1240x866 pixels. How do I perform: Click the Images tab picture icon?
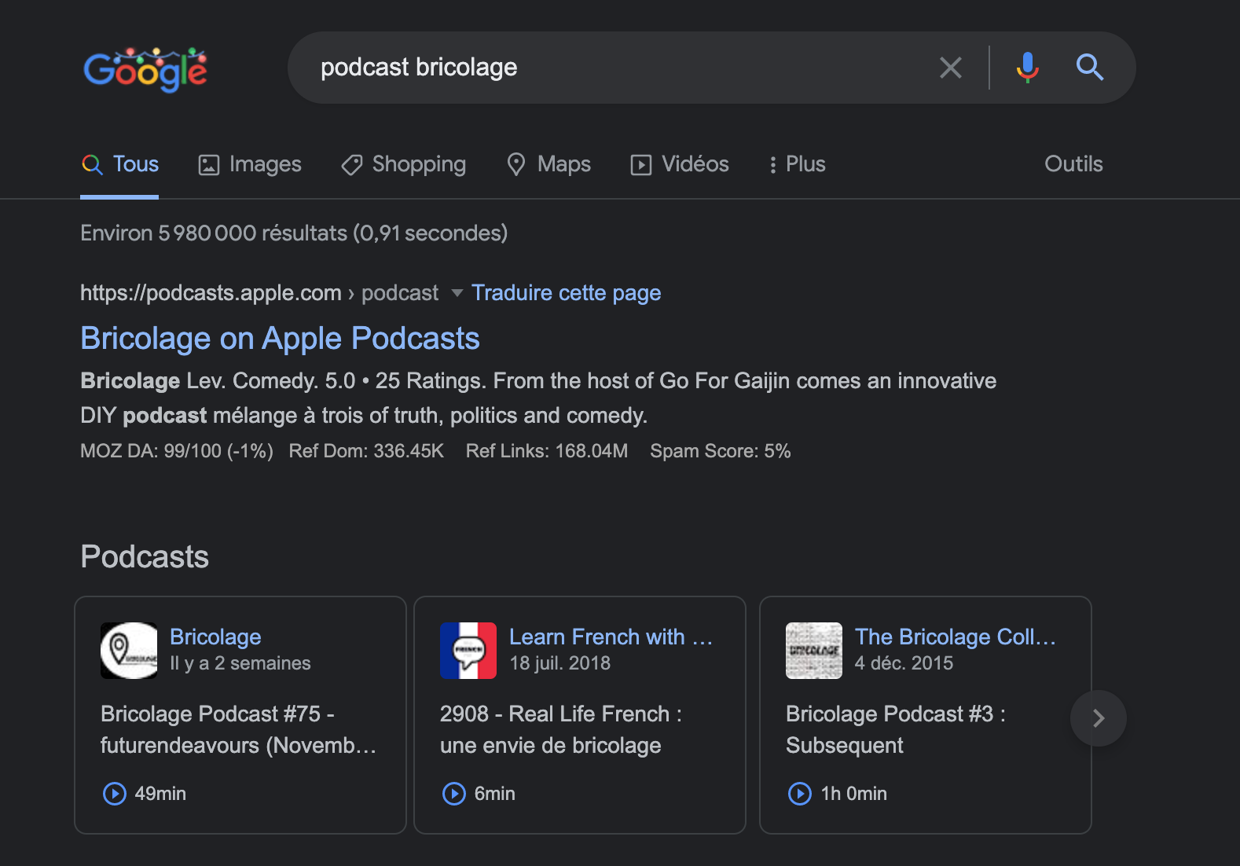coord(209,165)
